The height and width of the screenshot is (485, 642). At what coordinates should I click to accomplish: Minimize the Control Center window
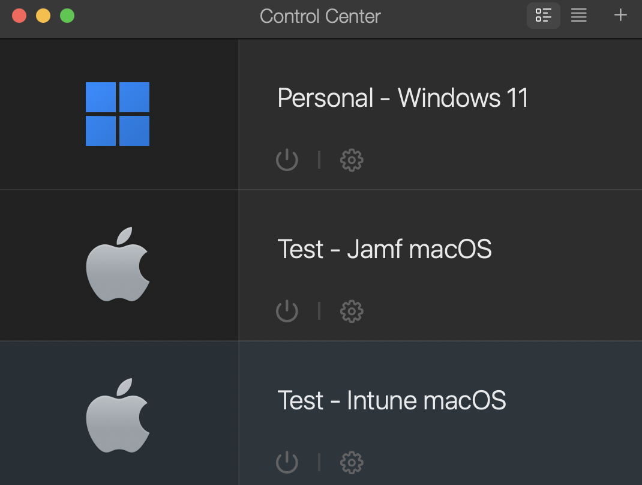pos(43,16)
